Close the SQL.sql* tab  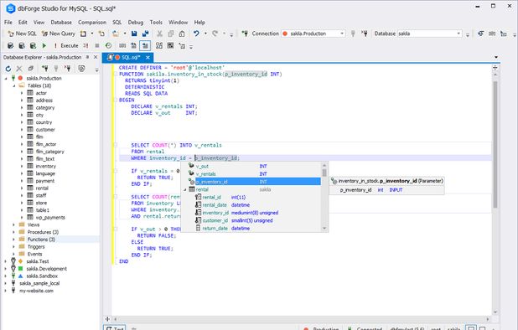148,58
